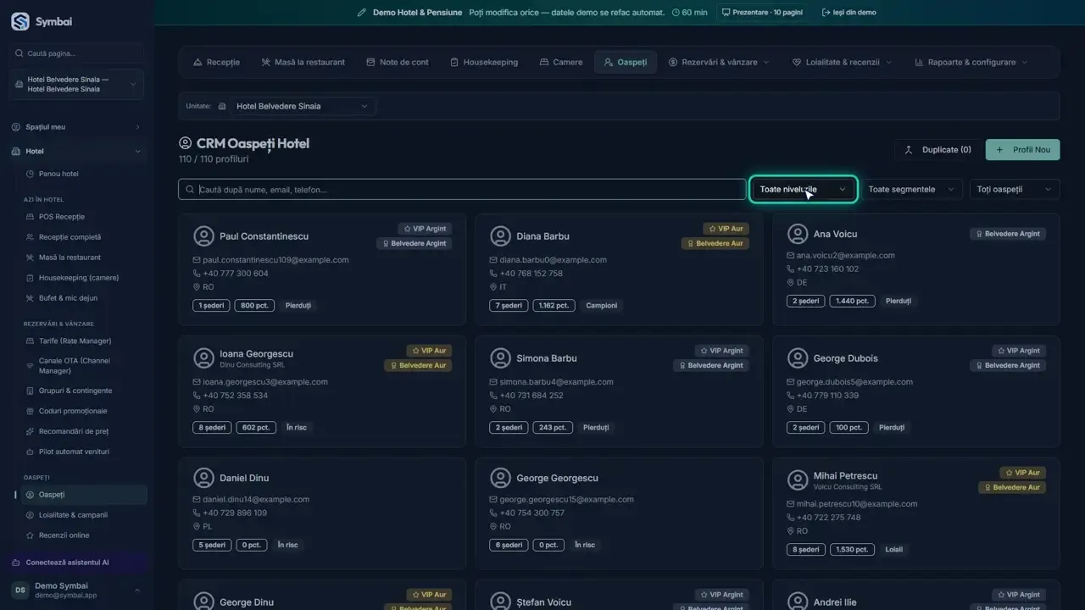
Task: Open POS Recepție sidebar item
Action: [61, 217]
